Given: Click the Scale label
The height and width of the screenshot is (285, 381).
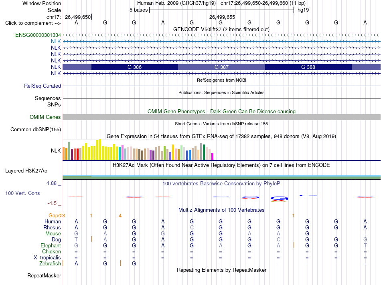Looking at the screenshot, I should 54,10.
